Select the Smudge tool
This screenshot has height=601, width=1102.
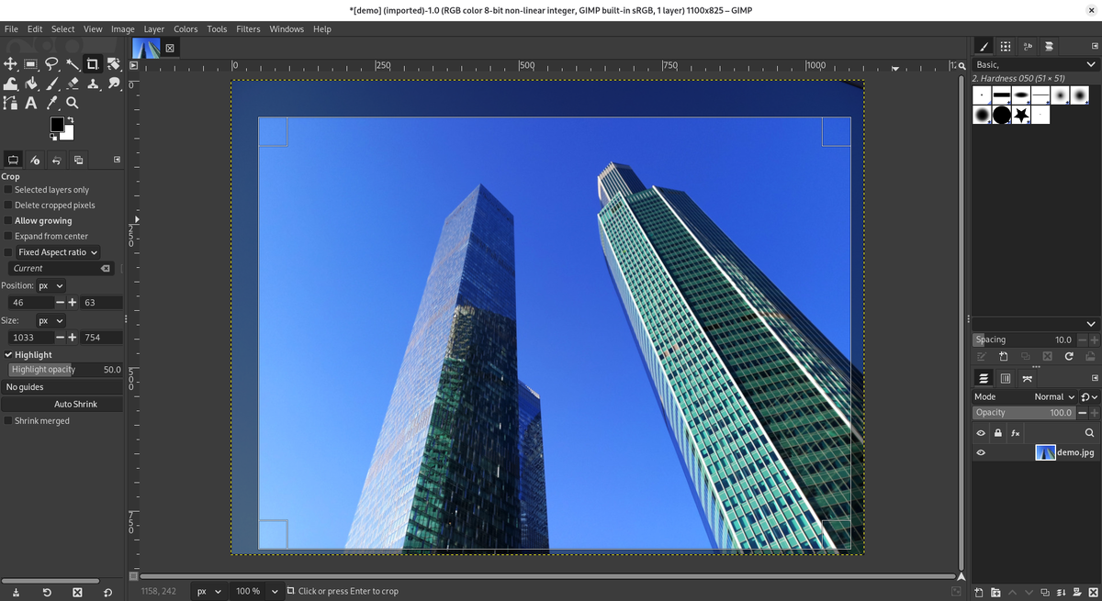(x=114, y=83)
